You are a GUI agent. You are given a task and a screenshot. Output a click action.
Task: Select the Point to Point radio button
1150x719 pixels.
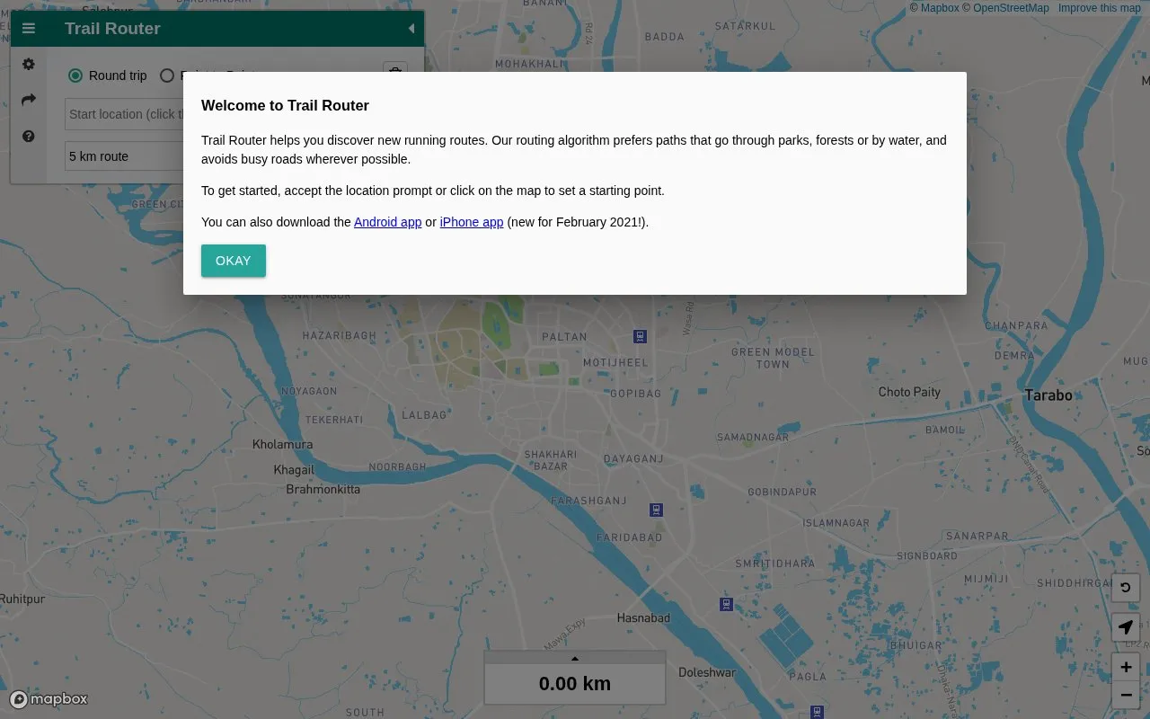click(x=167, y=75)
